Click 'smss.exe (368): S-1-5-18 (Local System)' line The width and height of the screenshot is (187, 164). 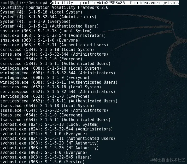(46, 31)
